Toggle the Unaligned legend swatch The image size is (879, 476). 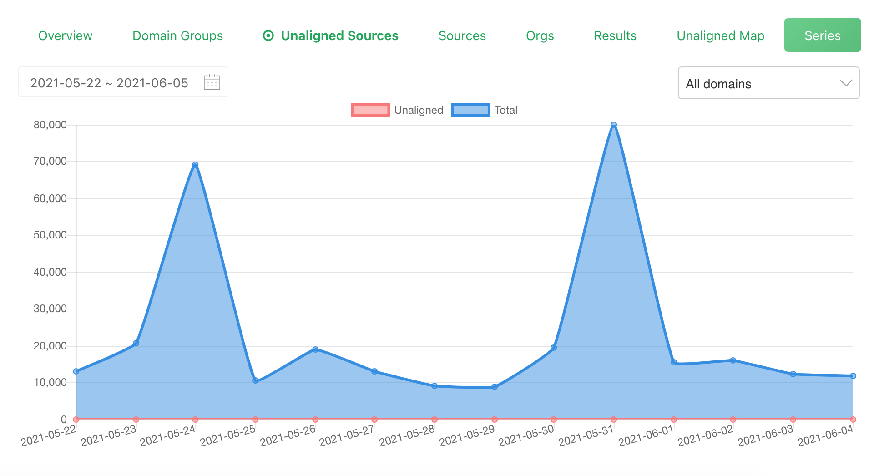tap(370, 110)
